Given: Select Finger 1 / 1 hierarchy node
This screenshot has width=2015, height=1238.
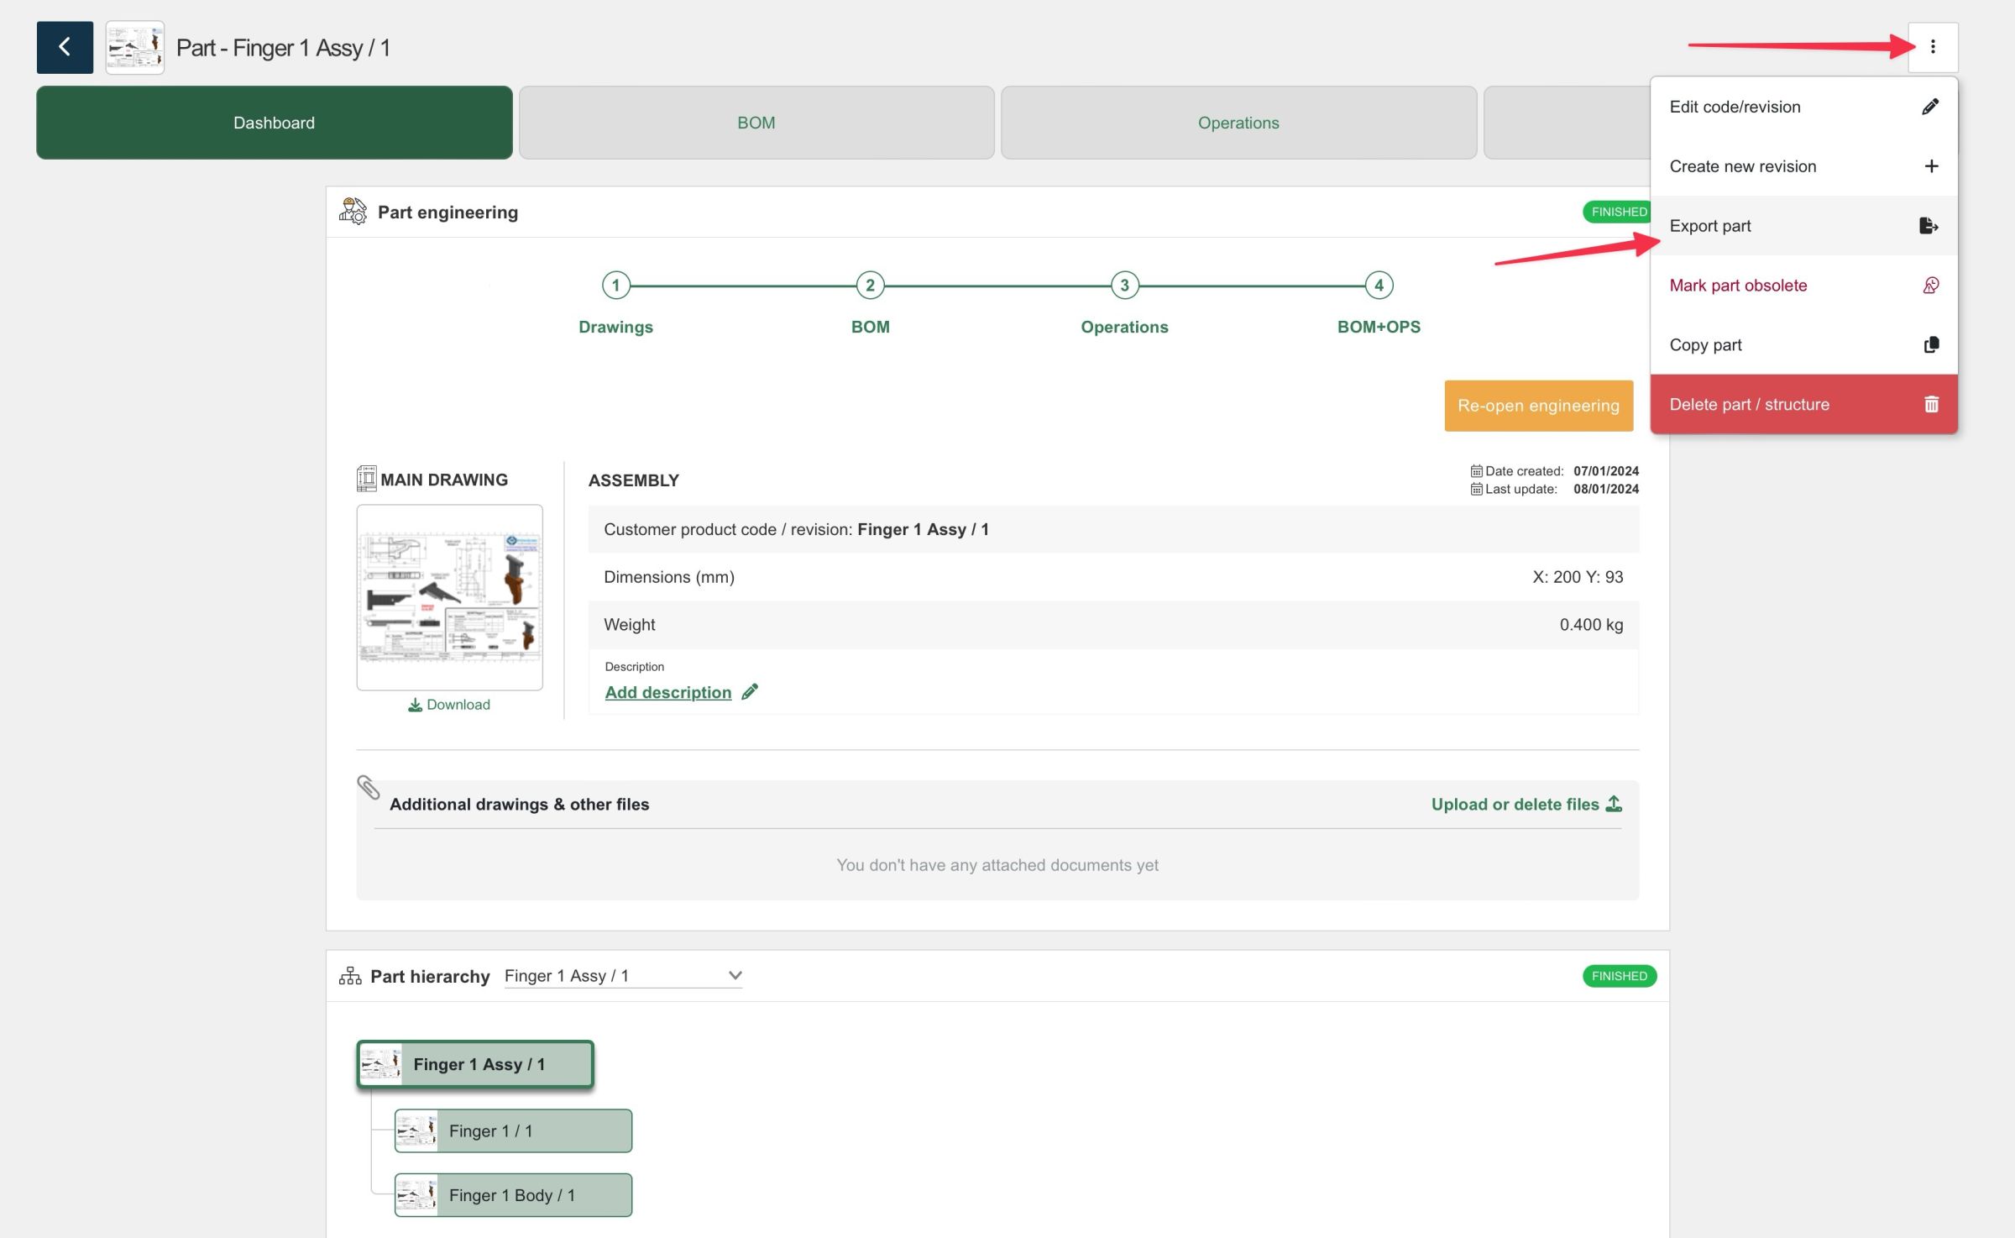Looking at the screenshot, I should 512,1131.
